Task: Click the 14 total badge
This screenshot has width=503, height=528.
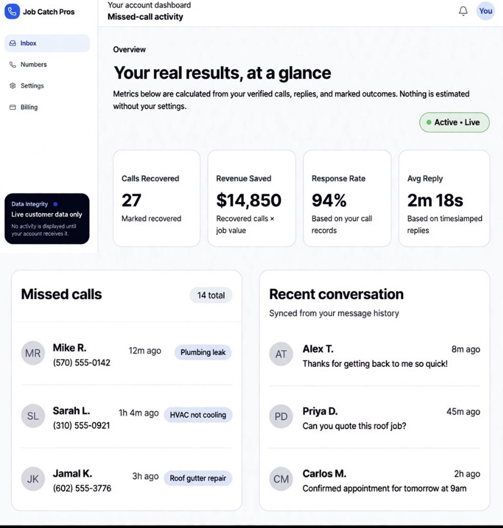Action: coord(211,295)
